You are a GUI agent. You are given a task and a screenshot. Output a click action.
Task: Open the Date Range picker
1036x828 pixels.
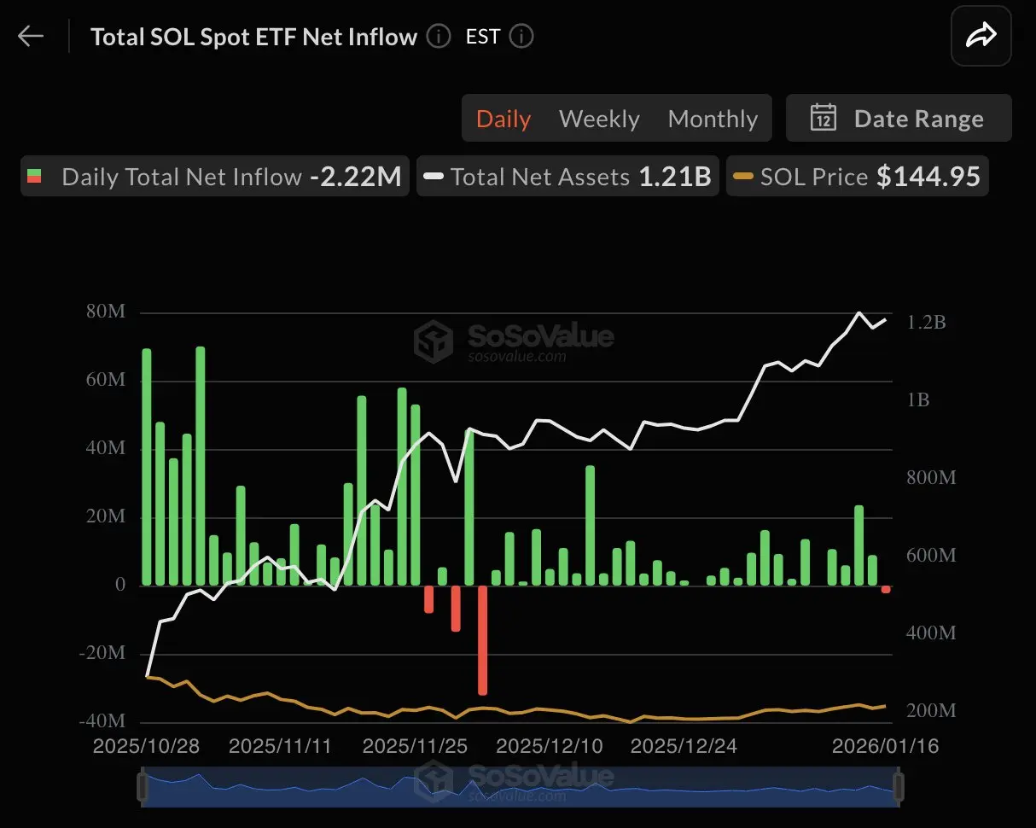pyautogui.click(x=899, y=118)
